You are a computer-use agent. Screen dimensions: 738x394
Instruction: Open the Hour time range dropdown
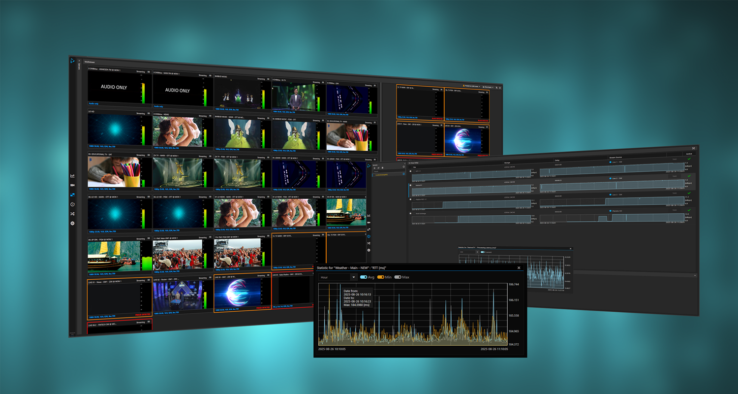click(338, 277)
